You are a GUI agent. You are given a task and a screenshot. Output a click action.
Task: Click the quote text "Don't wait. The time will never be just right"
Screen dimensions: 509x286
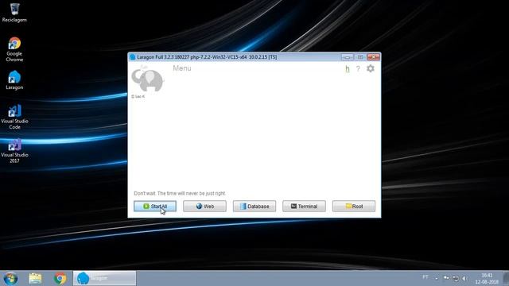(x=180, y=193)
